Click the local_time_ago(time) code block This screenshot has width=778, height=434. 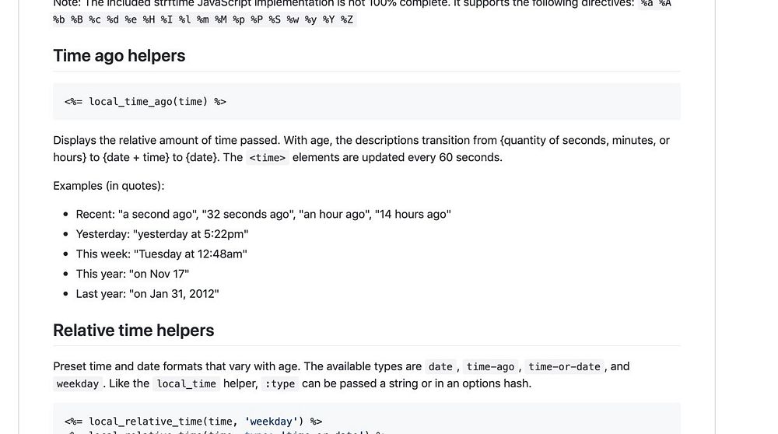pyautogui.click(x=366, y=102)
